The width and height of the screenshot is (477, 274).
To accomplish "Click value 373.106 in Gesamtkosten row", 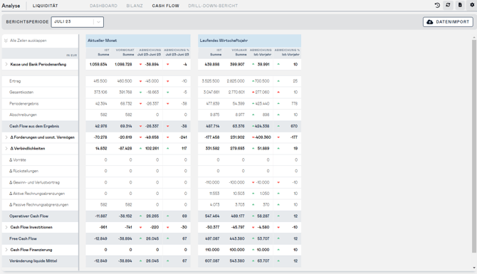I will [100, 93].
